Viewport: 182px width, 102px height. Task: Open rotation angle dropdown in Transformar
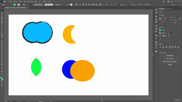point(167,22)
